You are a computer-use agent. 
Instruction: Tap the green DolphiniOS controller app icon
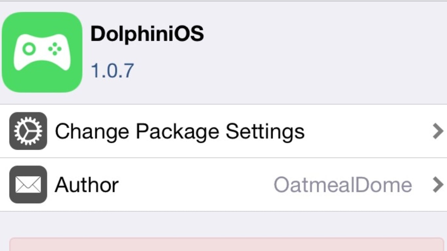42,52
